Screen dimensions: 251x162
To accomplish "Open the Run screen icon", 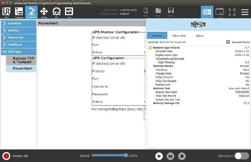I will [x=6, y=12].
